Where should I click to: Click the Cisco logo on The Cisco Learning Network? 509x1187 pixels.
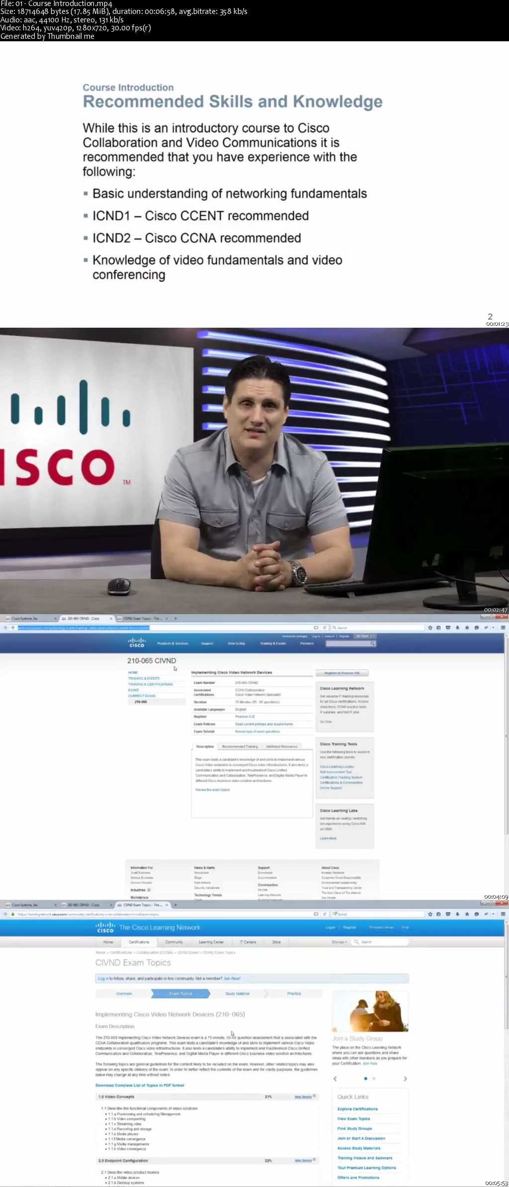click(105, 927)
